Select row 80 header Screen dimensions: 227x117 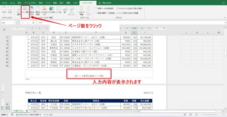tap(7, 48)
